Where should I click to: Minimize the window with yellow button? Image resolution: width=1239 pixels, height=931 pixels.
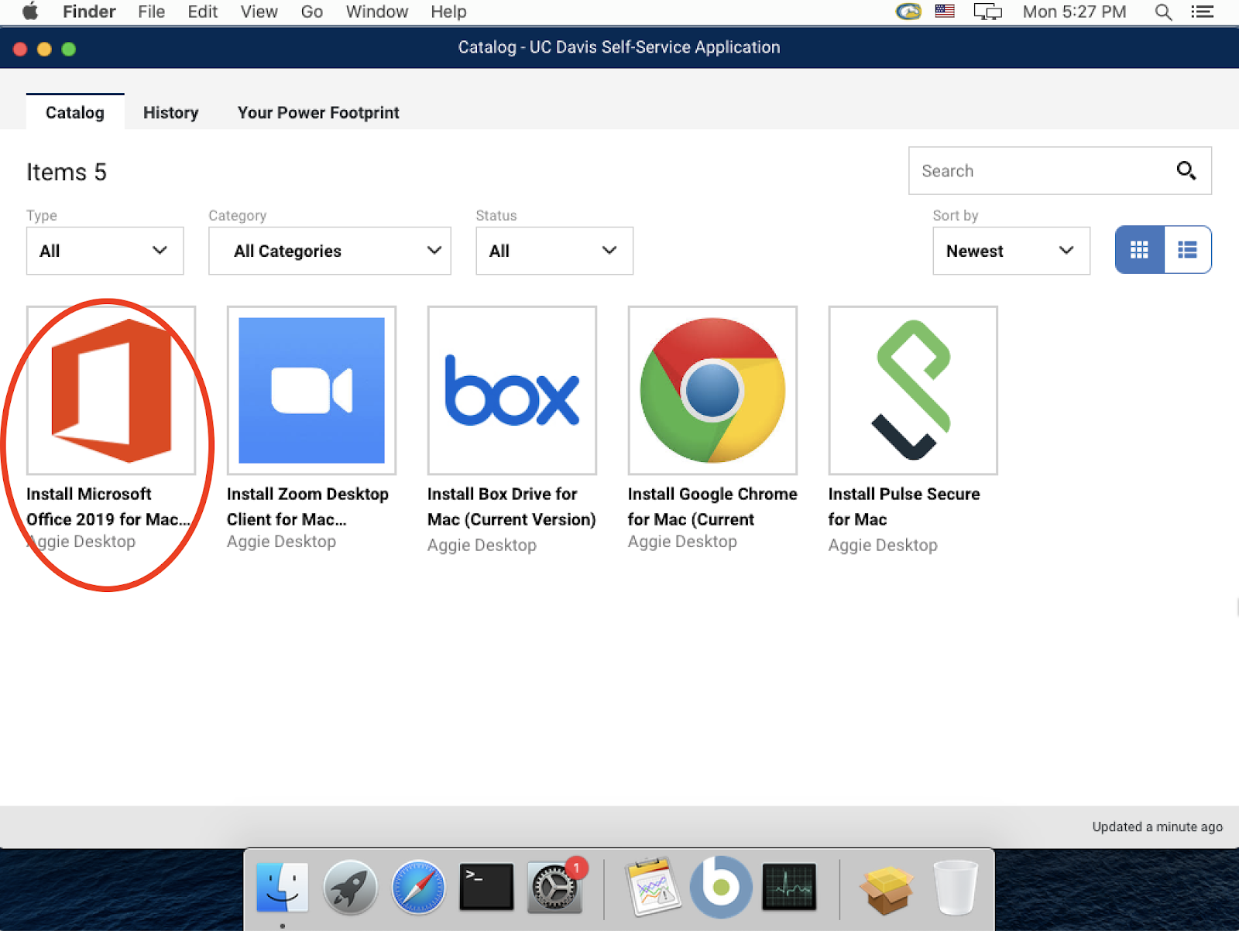pos(44,49)
